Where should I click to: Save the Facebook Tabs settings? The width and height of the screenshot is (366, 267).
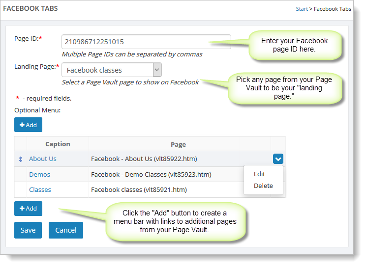point(28,230)
